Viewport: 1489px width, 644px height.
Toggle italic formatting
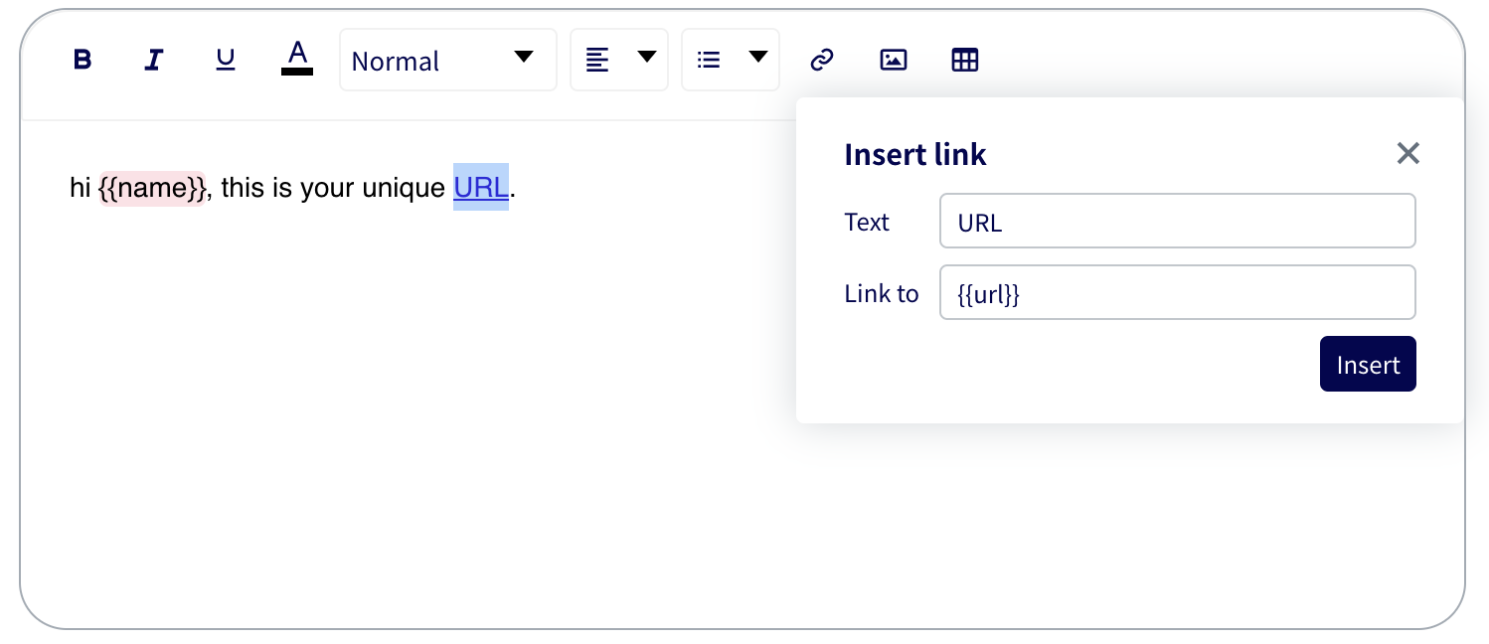[153, 61]
